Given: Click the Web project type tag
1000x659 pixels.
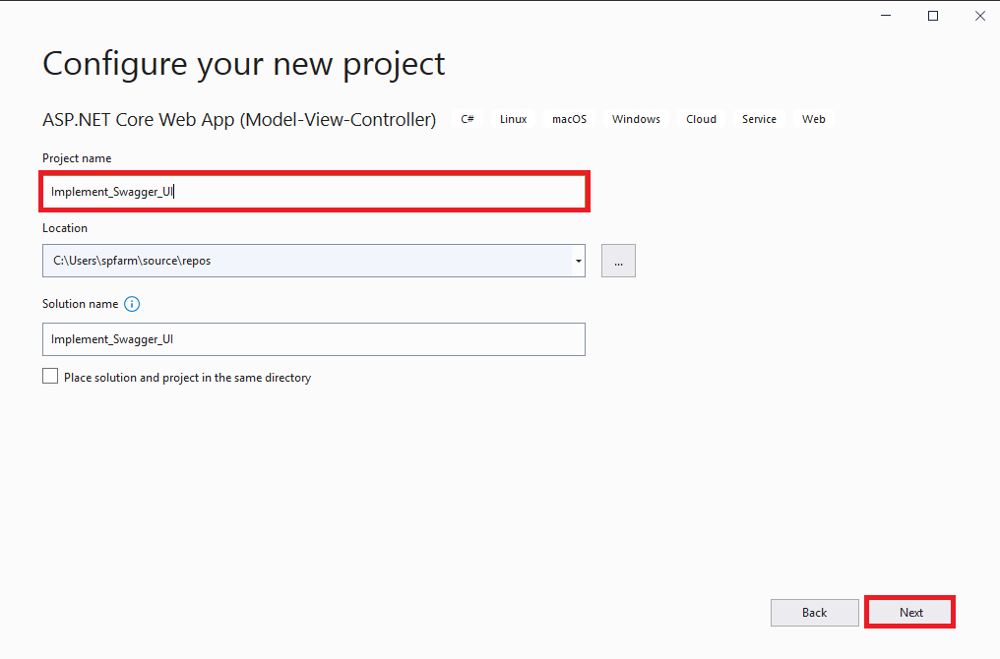Looking at the screenshot, I should click(x=813, y=119).
